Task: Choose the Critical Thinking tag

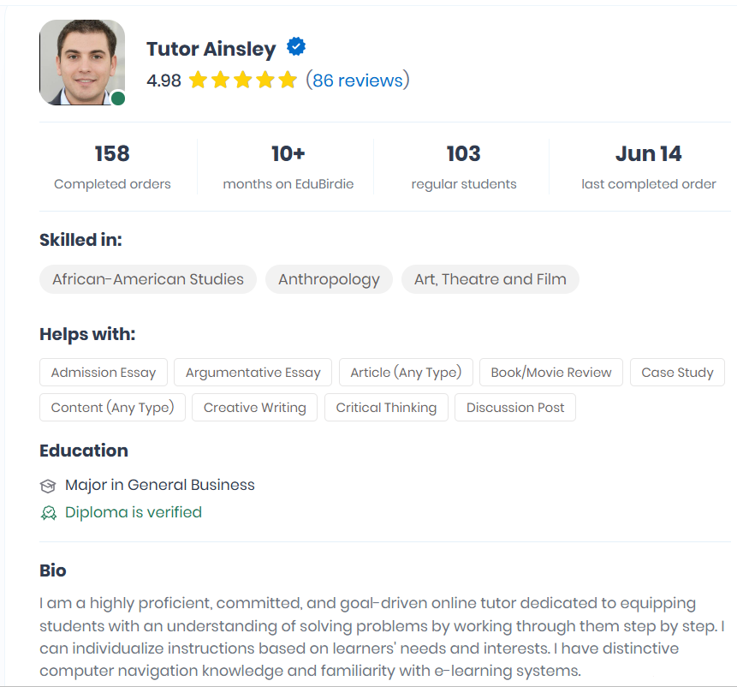Action: [386, 407]
